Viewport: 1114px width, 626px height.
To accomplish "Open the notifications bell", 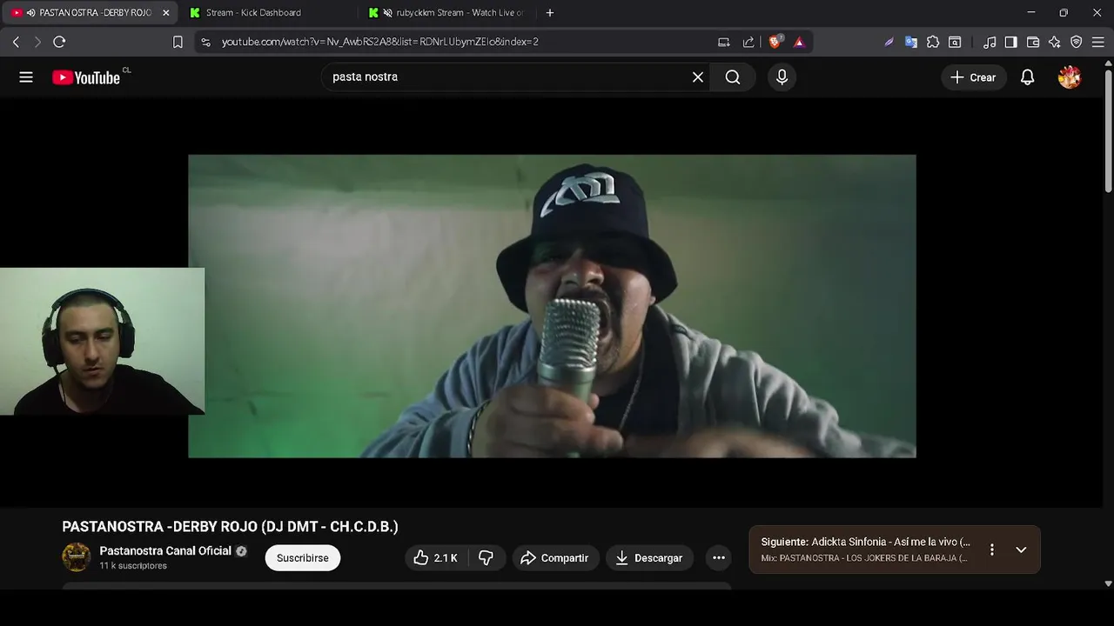I will [1028, 77].
